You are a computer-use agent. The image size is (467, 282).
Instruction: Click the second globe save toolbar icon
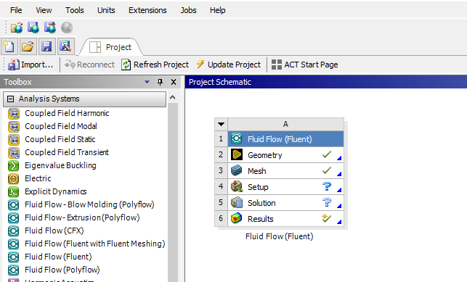point(33,28)
